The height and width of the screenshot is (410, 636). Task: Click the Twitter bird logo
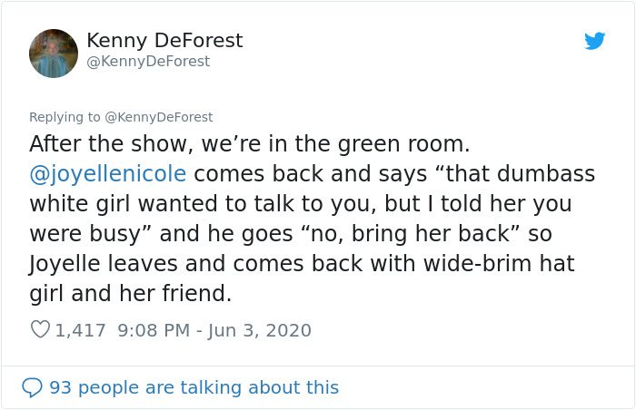tap(594, 41)
